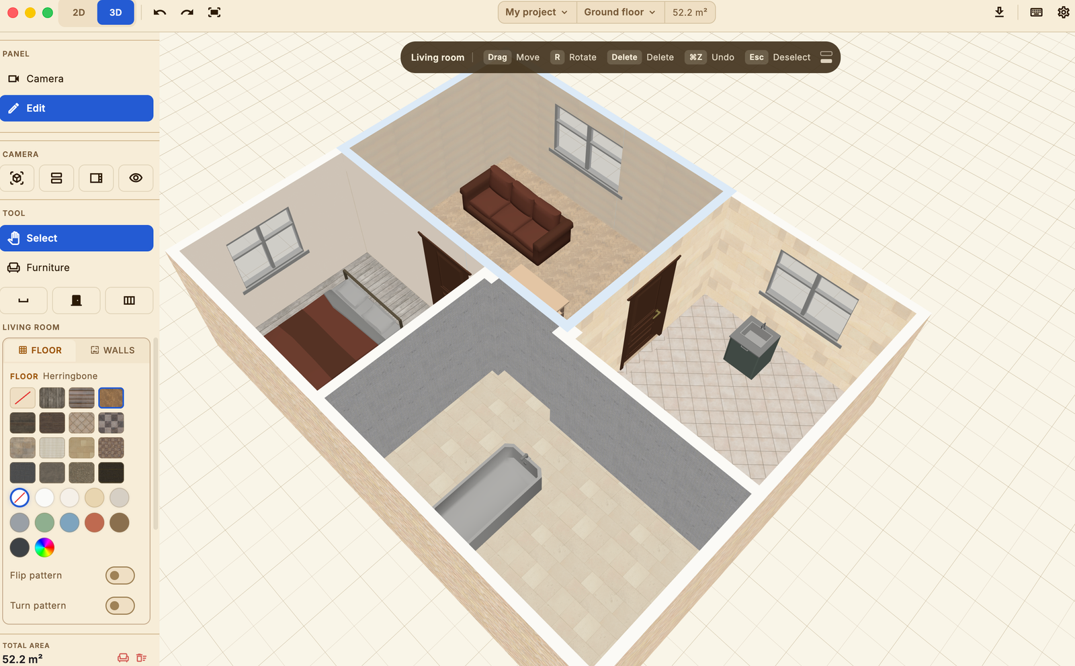Click the undo arrow in the top toolbar

[x=160, y=12]
